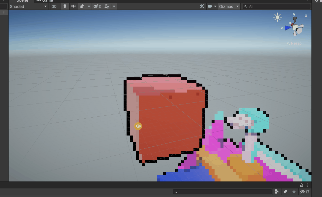Toggle scene effects (skybox, fog) icon
This screenshot has width=322, height=197.
82,6
